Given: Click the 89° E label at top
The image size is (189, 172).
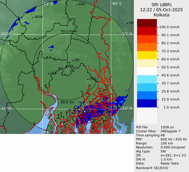Looking at the screenshot, I should 117,4.
